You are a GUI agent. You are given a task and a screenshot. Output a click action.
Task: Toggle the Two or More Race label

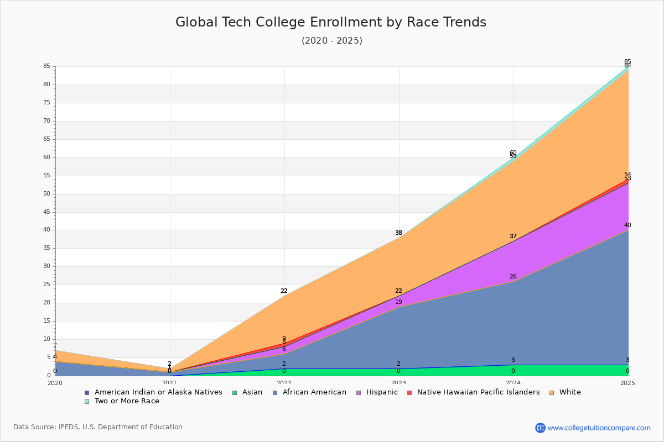click(x=127, y=401)
